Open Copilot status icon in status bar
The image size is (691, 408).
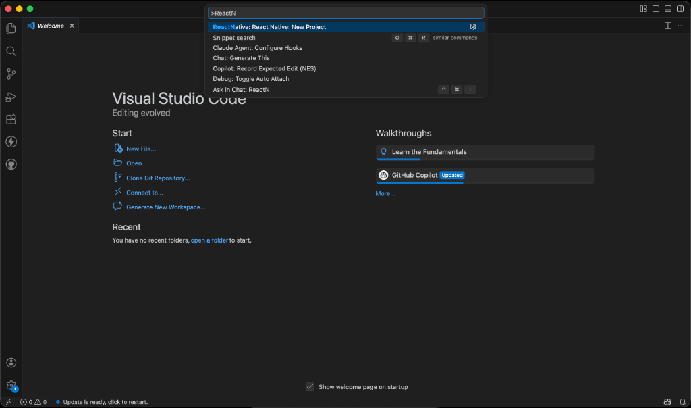point(667,402)
